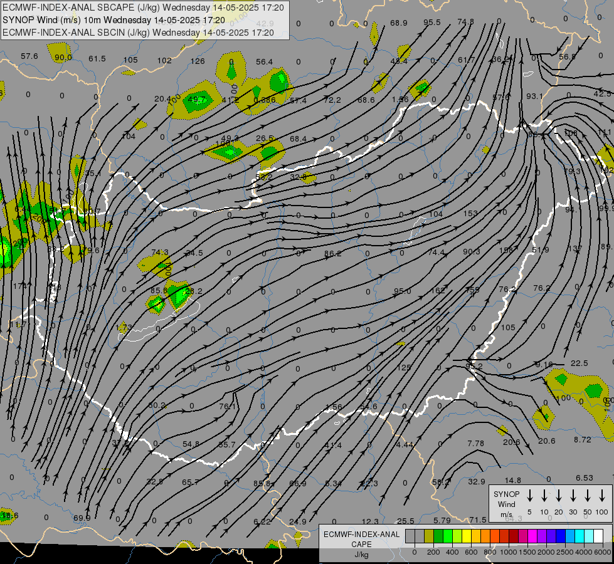Click the grid value 125

404,367
